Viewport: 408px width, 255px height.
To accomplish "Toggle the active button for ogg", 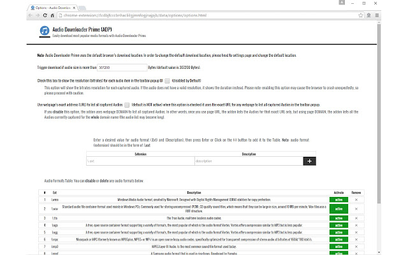I will point(339,232).
